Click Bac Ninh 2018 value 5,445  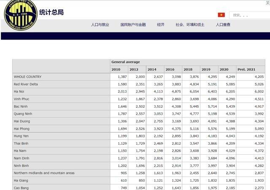click(194, 107)
